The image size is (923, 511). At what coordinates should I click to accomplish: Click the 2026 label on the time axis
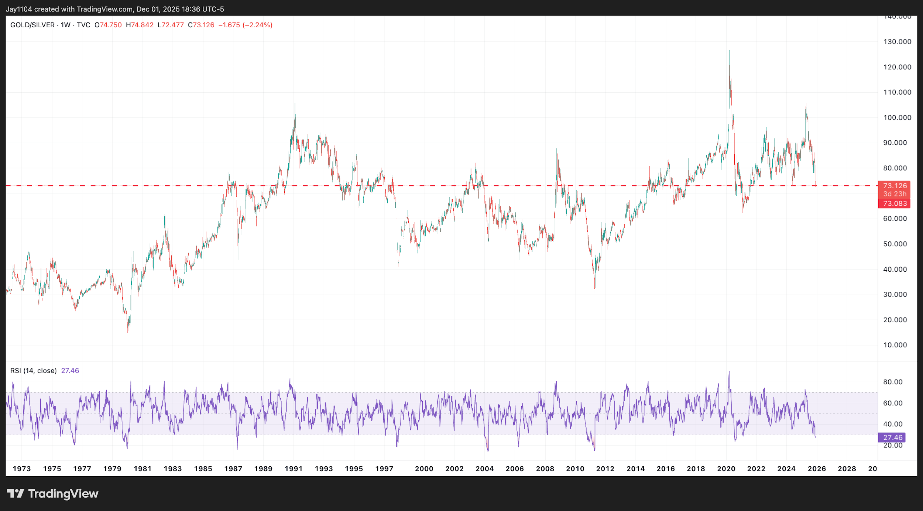coord(817,469)
